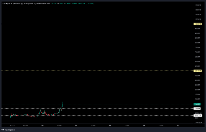206x132 pixels.
Task: Click the date 29 on time axis
Action: [x=144, y=125]
